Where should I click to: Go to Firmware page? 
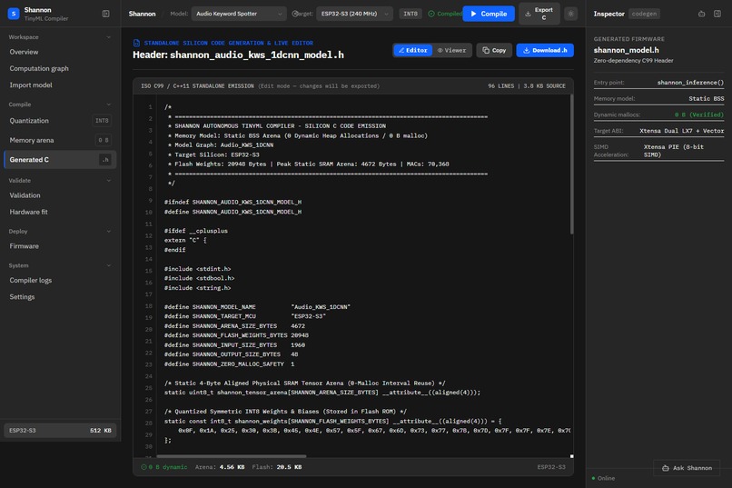(x=60, y=246)
